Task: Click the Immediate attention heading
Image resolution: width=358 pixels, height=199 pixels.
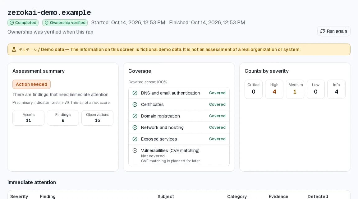Action: pos(31,182)
